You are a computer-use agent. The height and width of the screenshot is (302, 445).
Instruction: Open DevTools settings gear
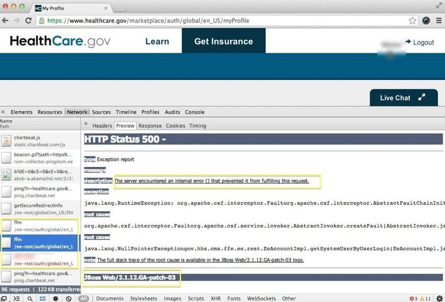[x=439, y=298]
